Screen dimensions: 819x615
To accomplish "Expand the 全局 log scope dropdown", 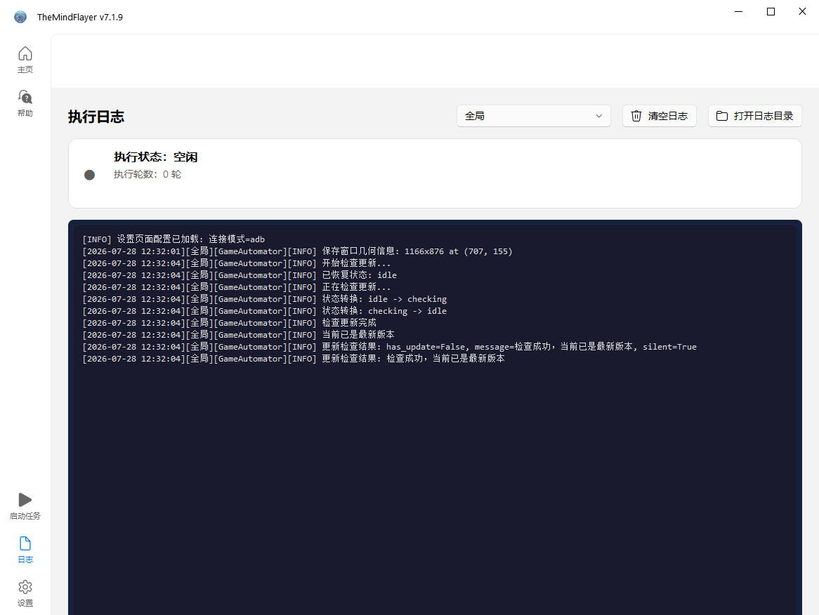I will (x=533, y=116).
